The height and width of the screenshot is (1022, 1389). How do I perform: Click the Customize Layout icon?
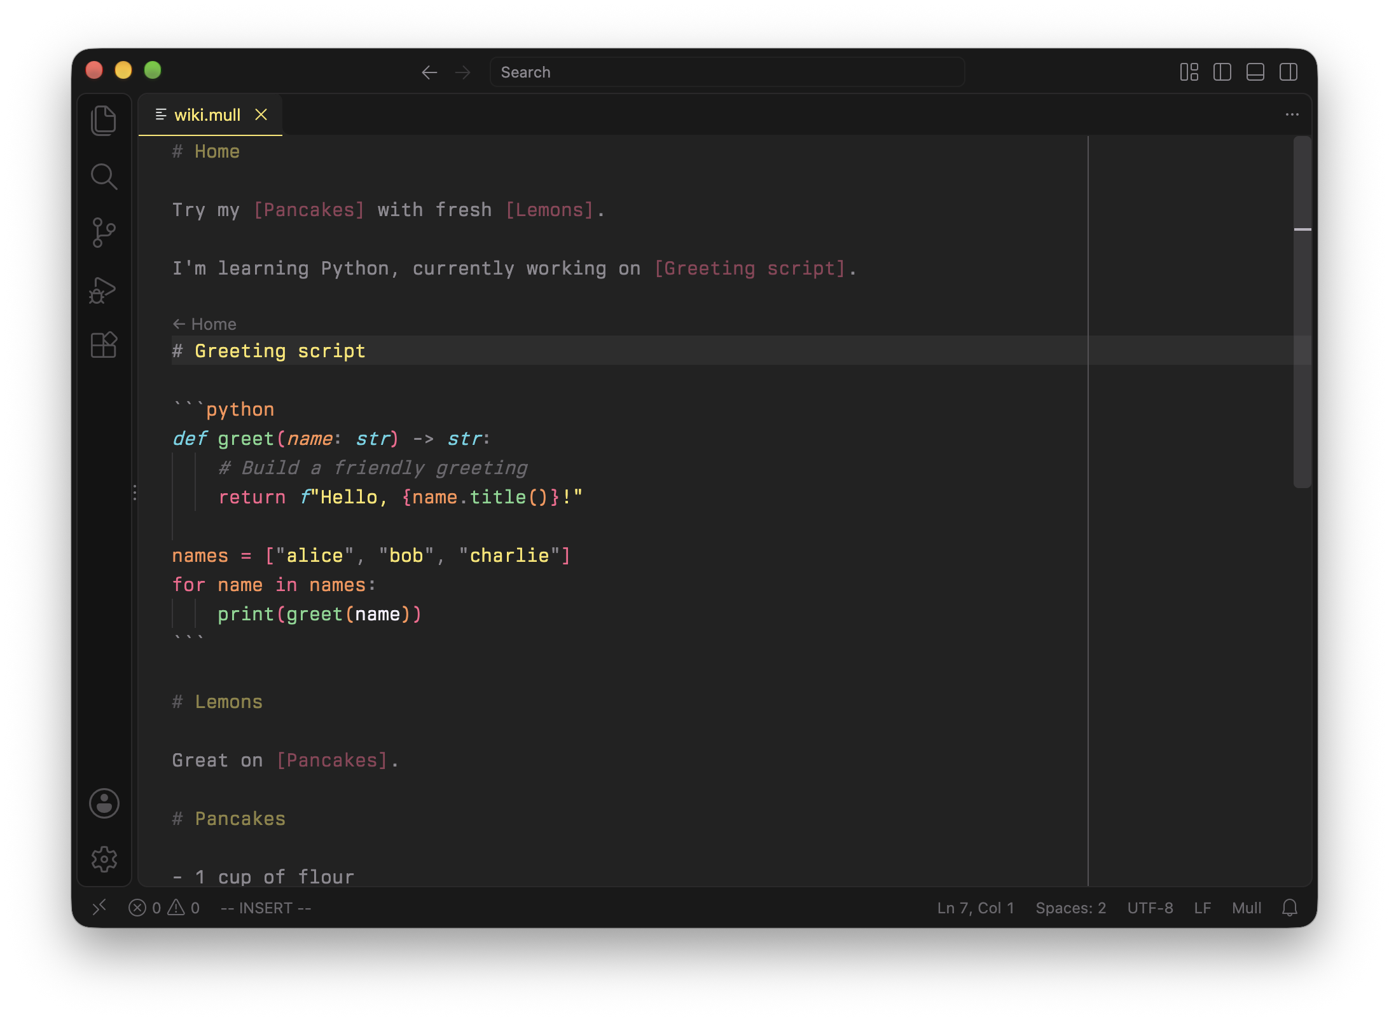coord(1189,72)
